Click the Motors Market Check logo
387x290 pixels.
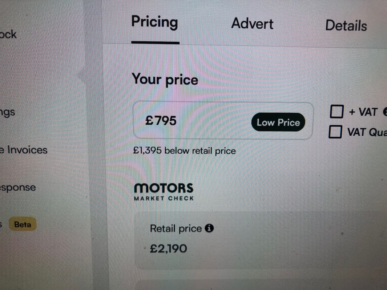tap(164, 192)
